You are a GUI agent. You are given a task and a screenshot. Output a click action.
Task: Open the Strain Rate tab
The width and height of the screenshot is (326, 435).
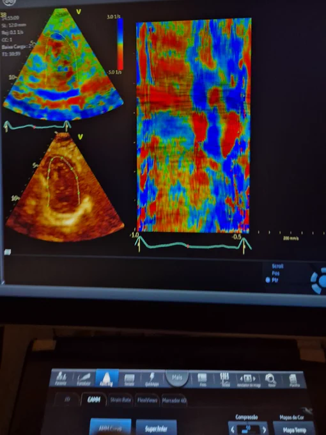120,400
